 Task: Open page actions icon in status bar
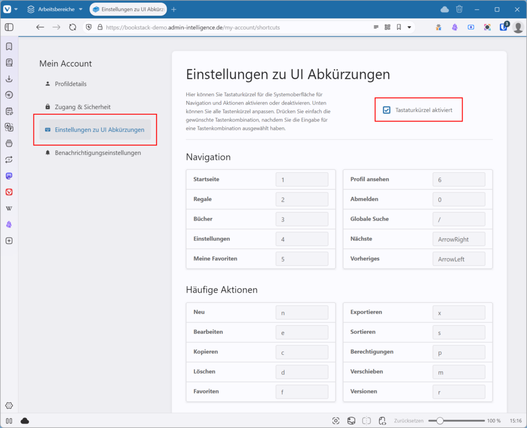point(382,421)
